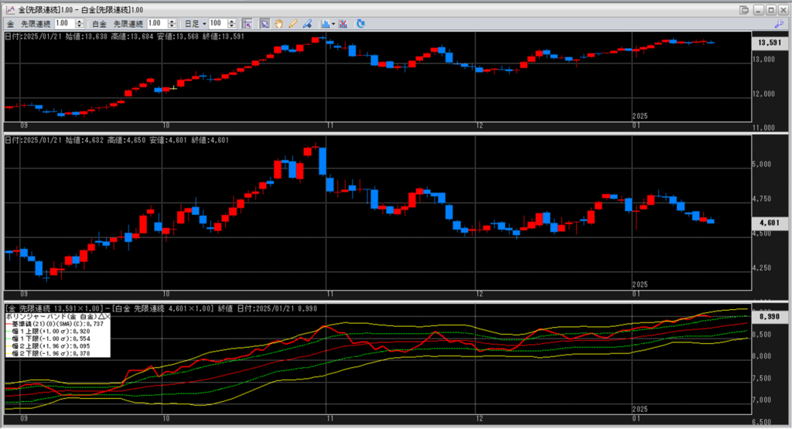
Task: Click the first 先限連続 contract selector
Action: 36,24
